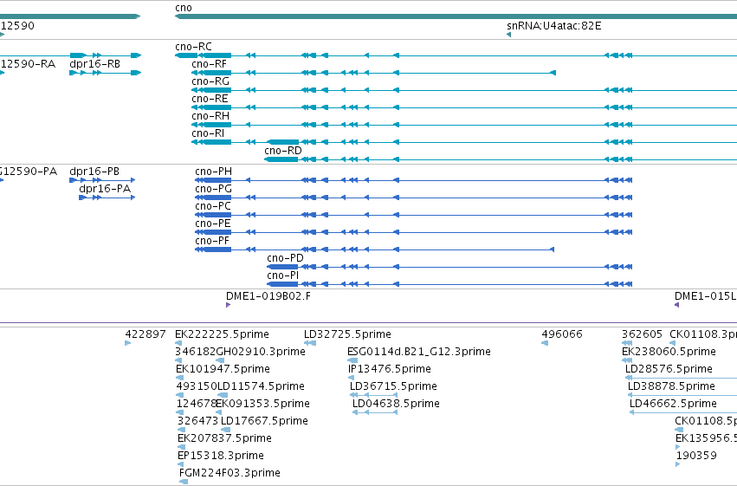This screenshot has width=737, height=486.
Task: Select the cno-PG protein label
Action: click(x=213, y=189)
